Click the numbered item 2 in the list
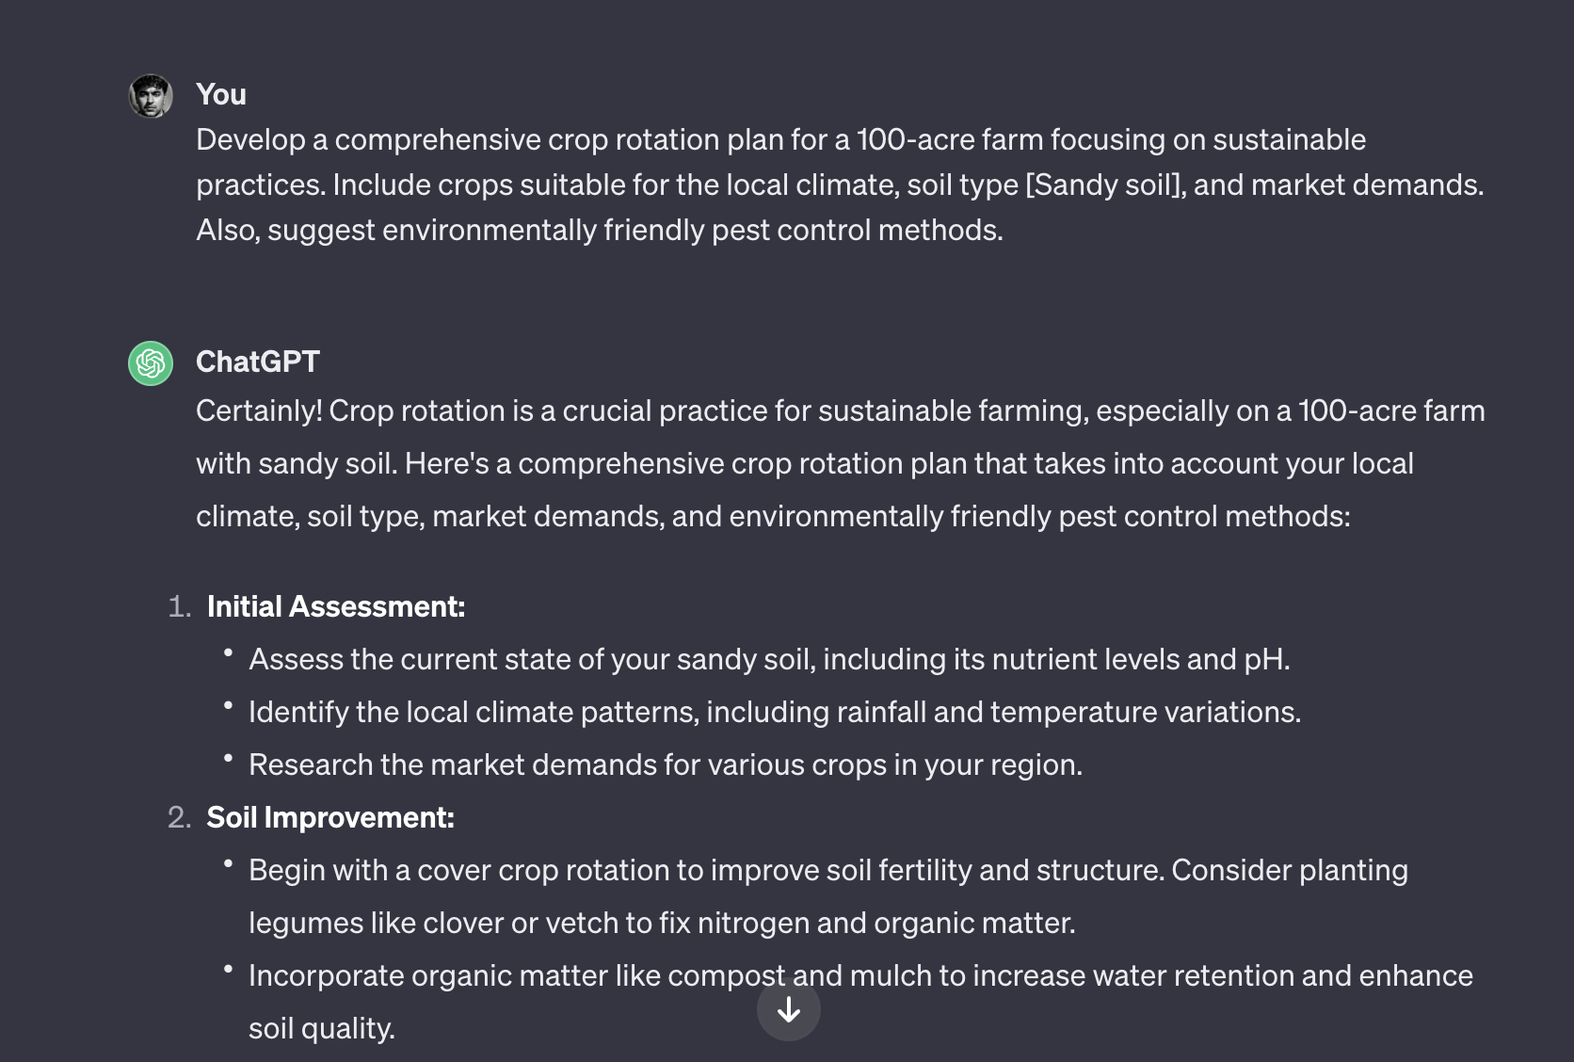 [179, 818]
